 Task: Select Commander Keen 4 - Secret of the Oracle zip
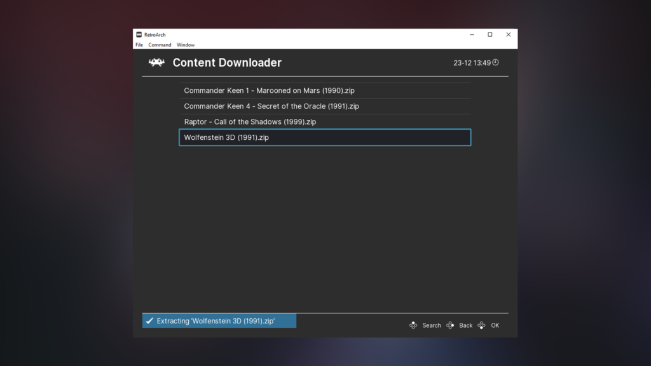(325, 106)
